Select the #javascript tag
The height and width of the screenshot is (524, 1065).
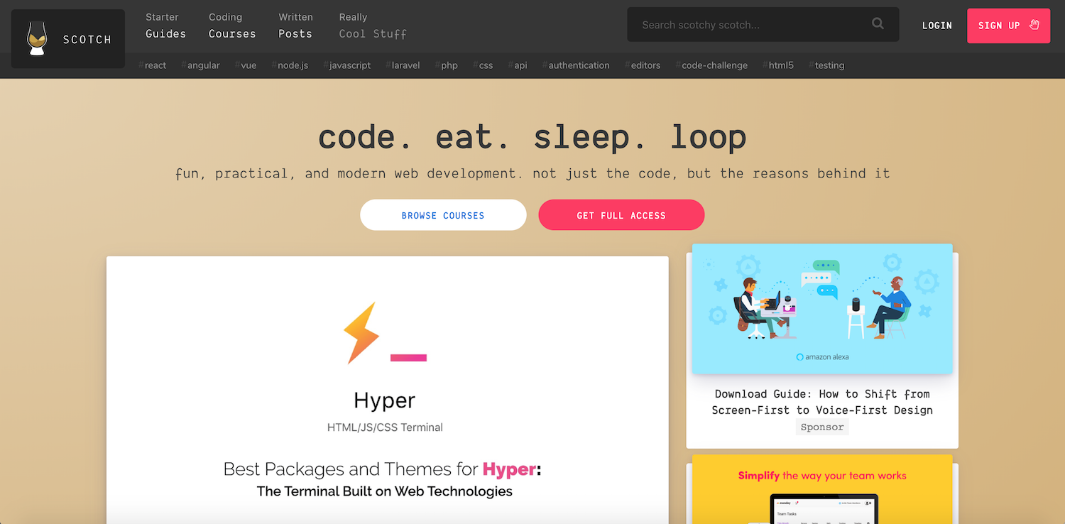point(347,65)
